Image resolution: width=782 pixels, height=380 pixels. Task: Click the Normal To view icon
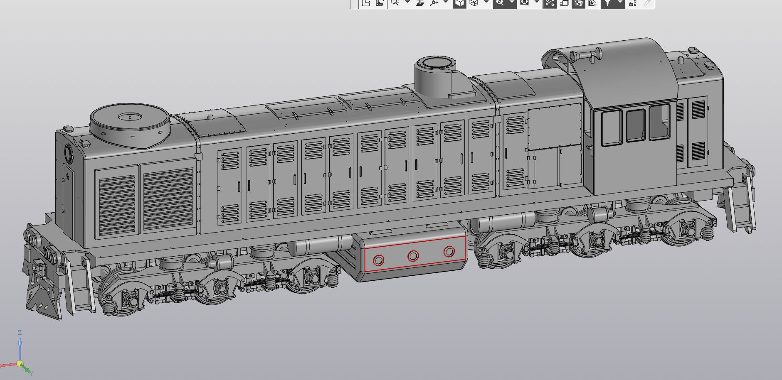point(420,3)
